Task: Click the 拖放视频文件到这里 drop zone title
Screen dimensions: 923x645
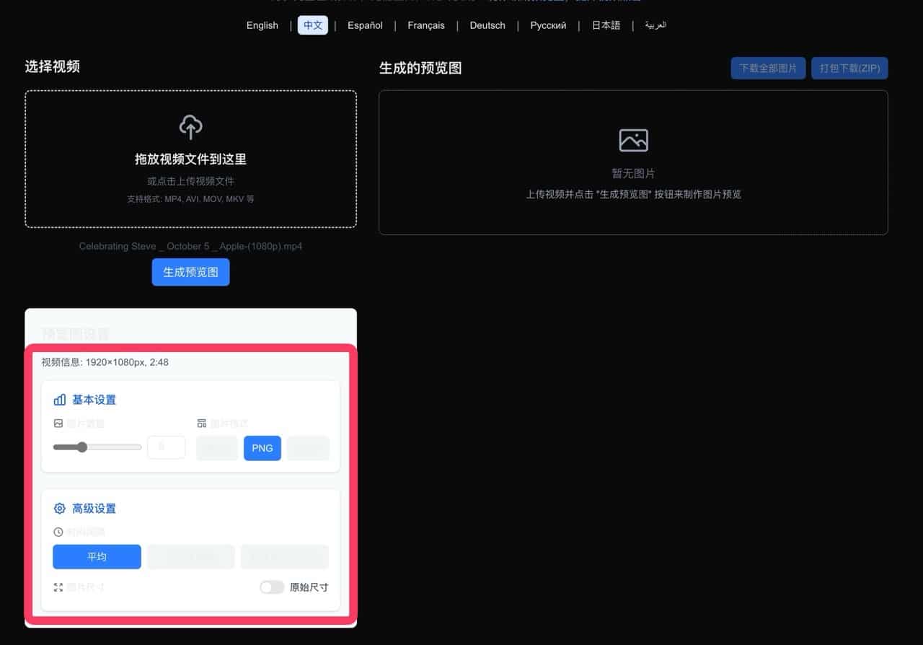Action: 191,159
